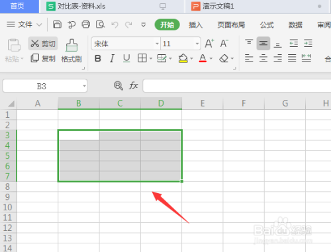Image resolution: width=331 pixels, height=252 pixels.
Task: Click the second quick toolbar icon after save
Action: pos(71,24)
